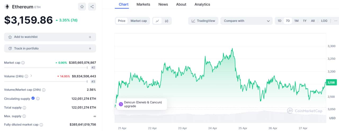Open the Markets tab

coord(143,4)
